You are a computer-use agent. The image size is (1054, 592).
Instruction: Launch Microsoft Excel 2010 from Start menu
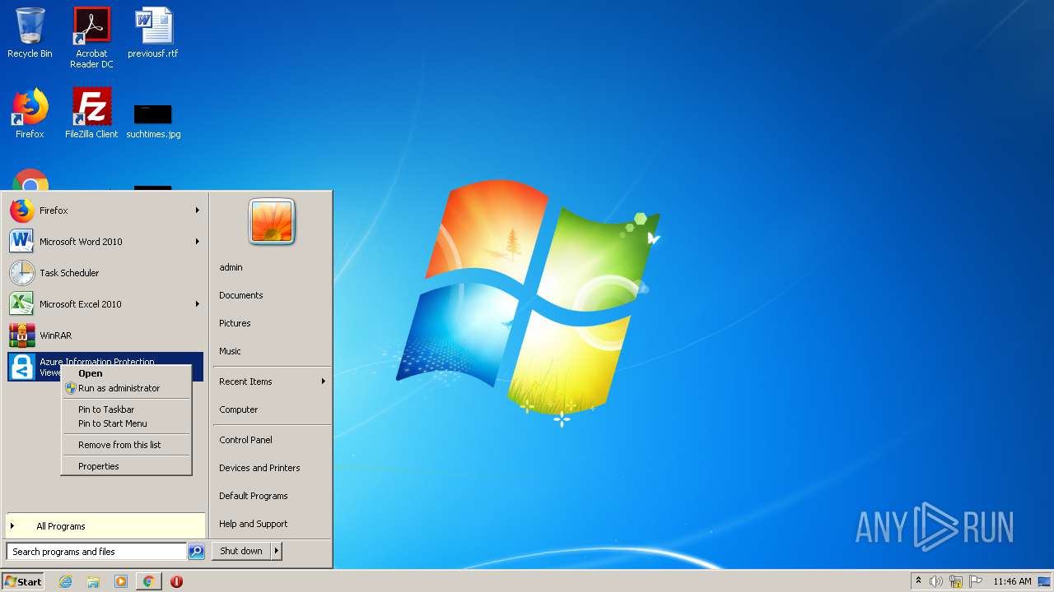click(x=105, y=304)
